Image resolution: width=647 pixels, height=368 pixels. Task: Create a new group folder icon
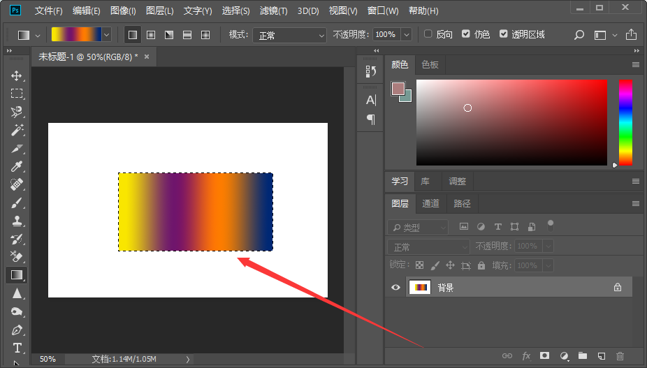pos(583,355)
